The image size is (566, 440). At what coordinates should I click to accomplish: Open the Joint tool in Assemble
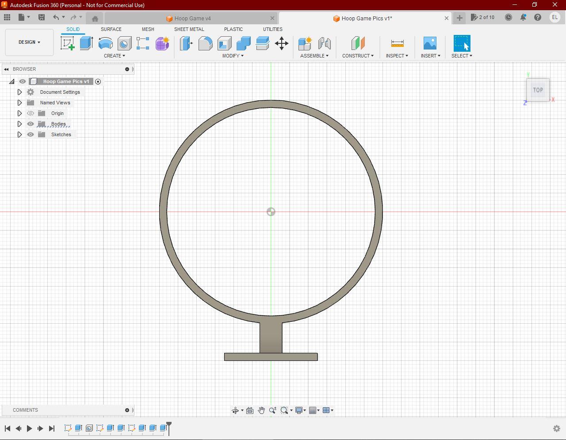point(324,43)
